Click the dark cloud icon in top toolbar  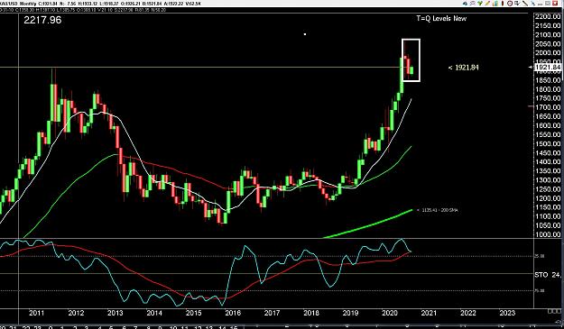[x=465, y=4]
